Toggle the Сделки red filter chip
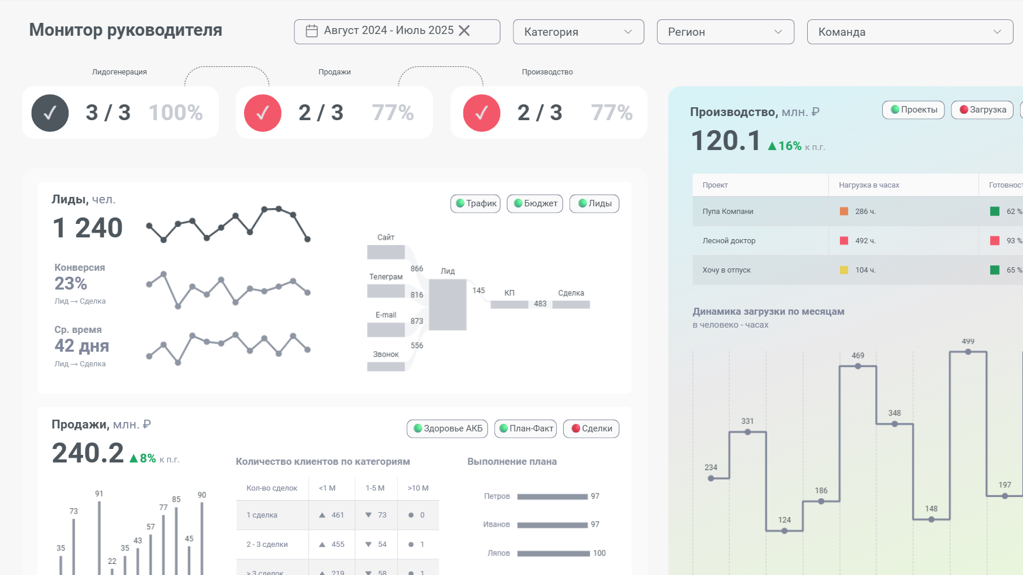This screenshot has height=575, width=1023. pos(591,428)
